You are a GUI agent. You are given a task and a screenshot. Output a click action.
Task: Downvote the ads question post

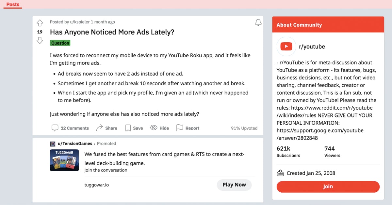(x=40, y=40)
